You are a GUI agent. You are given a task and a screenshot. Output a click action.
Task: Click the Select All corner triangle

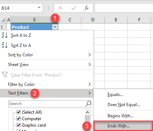[3, 20]
